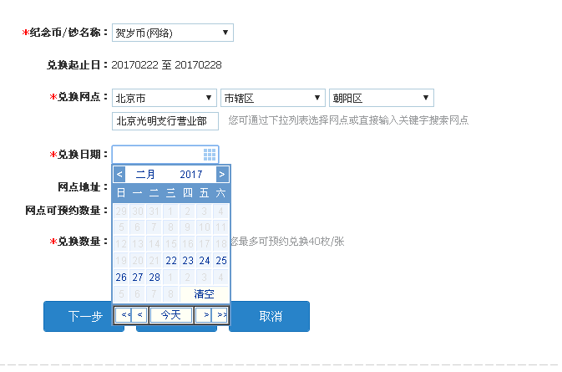Image resolution: width=562 pixels, height=372 pixels.
Task: Click 清空 to clear the date
Action: (204, 294)
